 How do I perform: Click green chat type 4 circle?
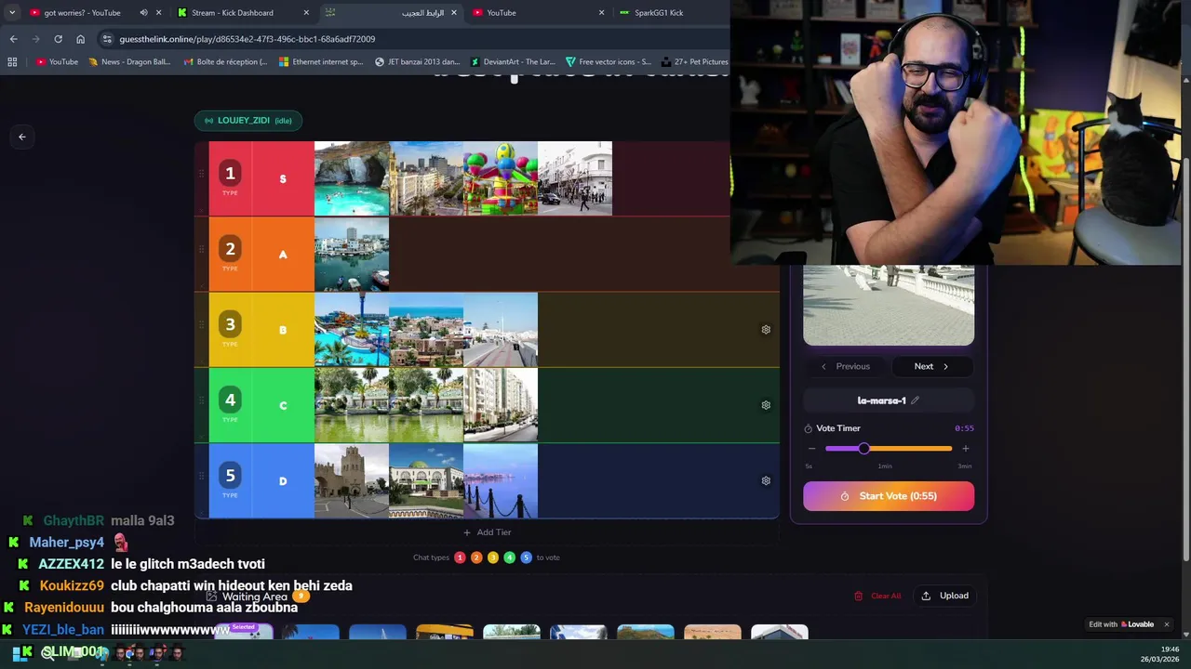coord(509,557)
